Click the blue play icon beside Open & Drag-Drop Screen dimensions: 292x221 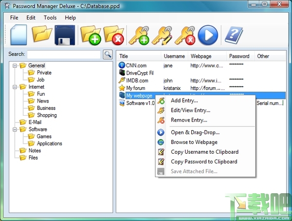161,132
